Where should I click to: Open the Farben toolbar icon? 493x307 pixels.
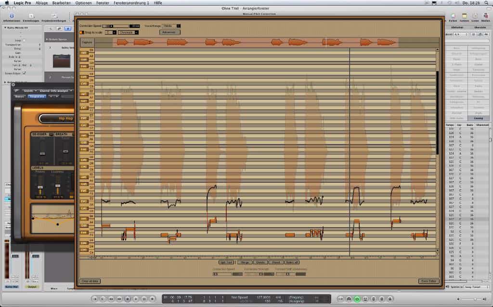[x=453, y=16]
